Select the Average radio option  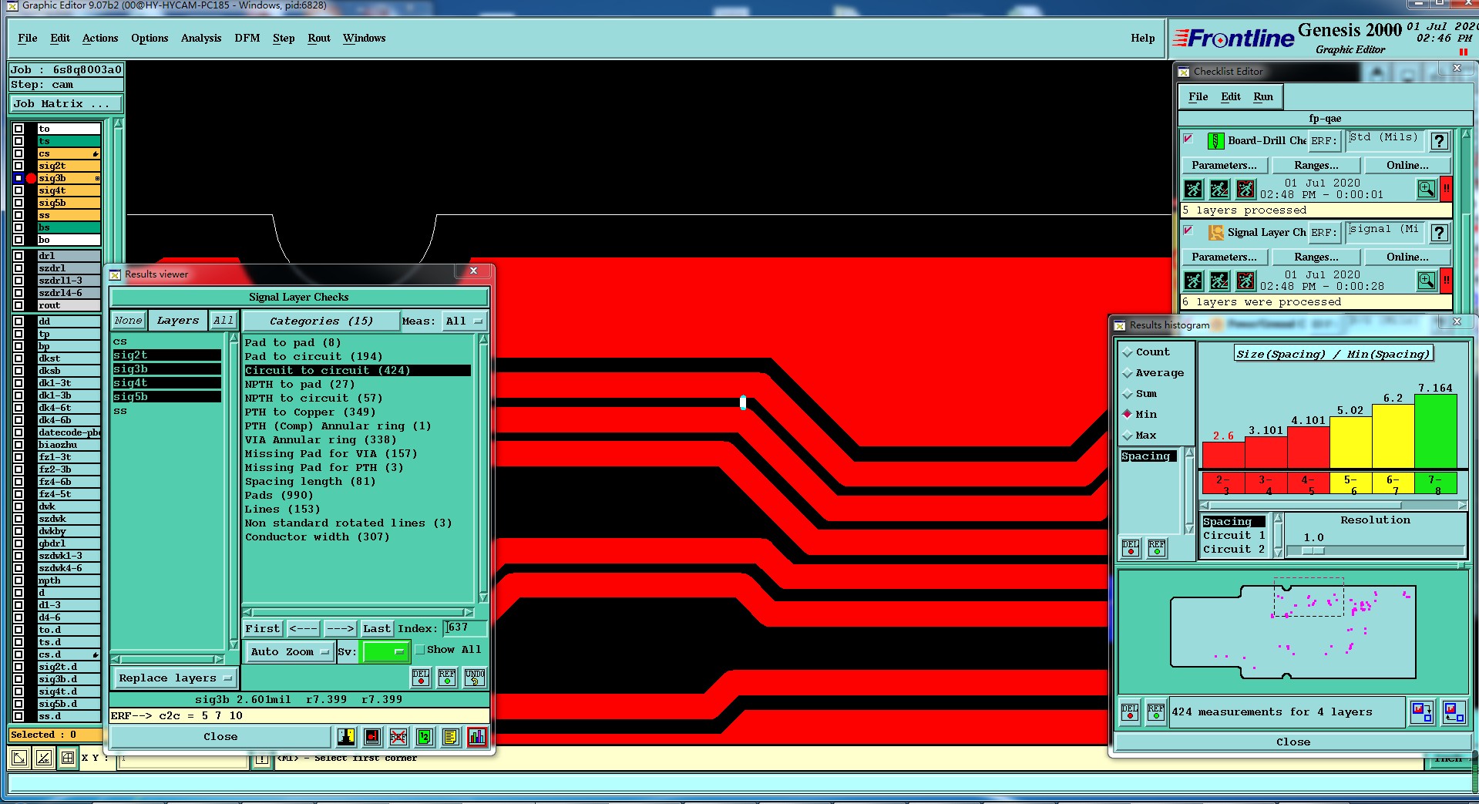(1128, 373)
